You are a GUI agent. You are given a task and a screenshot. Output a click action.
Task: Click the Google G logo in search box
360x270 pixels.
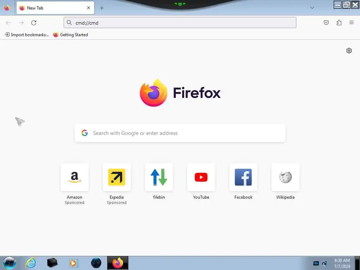(x=85, y=133)
